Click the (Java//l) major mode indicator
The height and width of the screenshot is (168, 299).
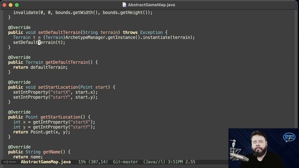154,162
